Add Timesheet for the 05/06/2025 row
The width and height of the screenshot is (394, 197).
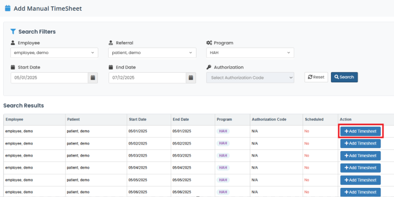coord(360,192)
